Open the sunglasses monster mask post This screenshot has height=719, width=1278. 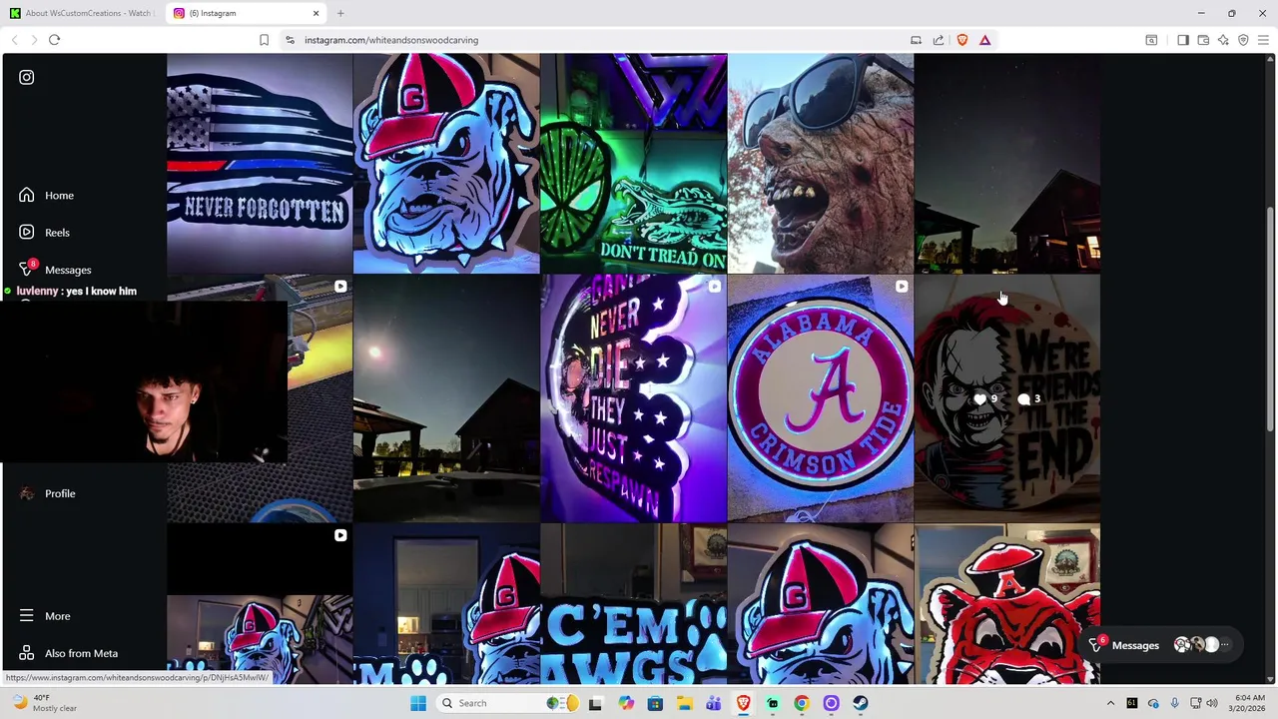(821, 164)
